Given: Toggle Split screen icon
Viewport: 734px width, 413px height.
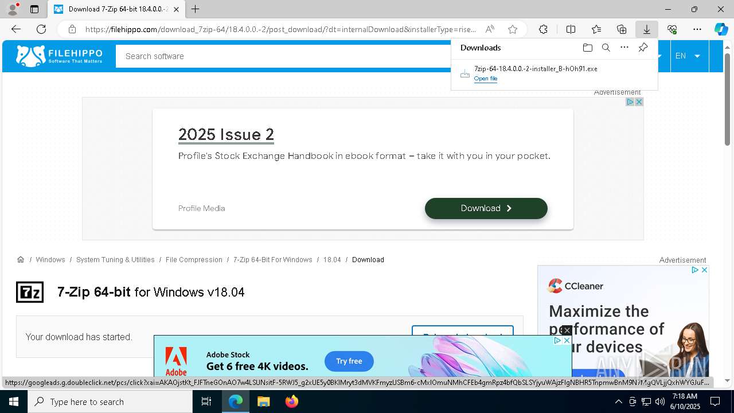Looking at the screenshot, I should click(571, 29).
